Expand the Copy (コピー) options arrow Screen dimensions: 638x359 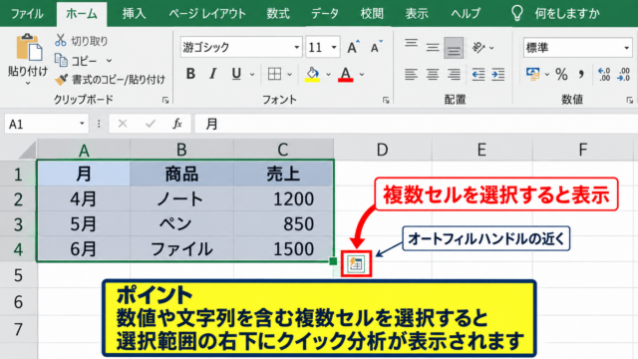click(109, 61)
